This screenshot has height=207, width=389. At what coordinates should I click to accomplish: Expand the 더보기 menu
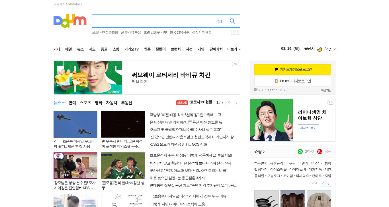(x=234, y=49)
